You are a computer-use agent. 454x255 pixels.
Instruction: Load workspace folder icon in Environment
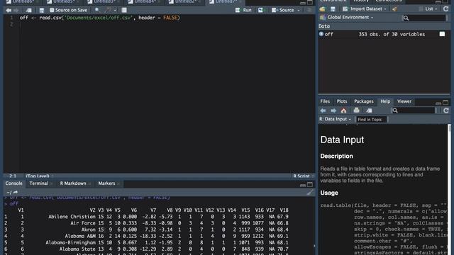coord(322,9)
